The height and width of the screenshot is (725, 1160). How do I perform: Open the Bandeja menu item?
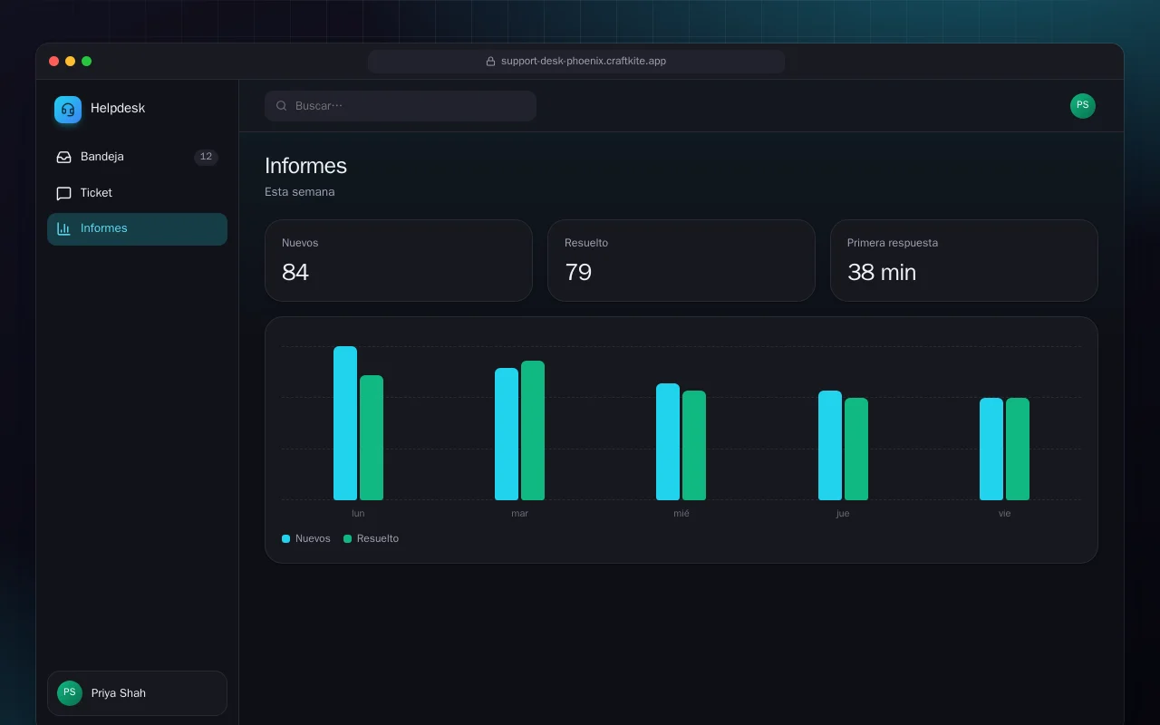[137, 157]
